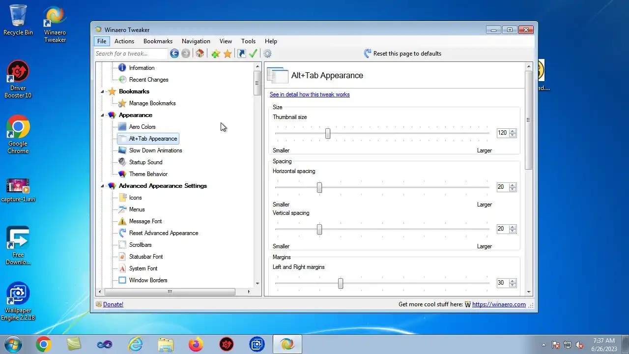Go to the Home page icon
Image resolution: width=629 pixels, height=354 pixels.
click(x=200, y=54)
